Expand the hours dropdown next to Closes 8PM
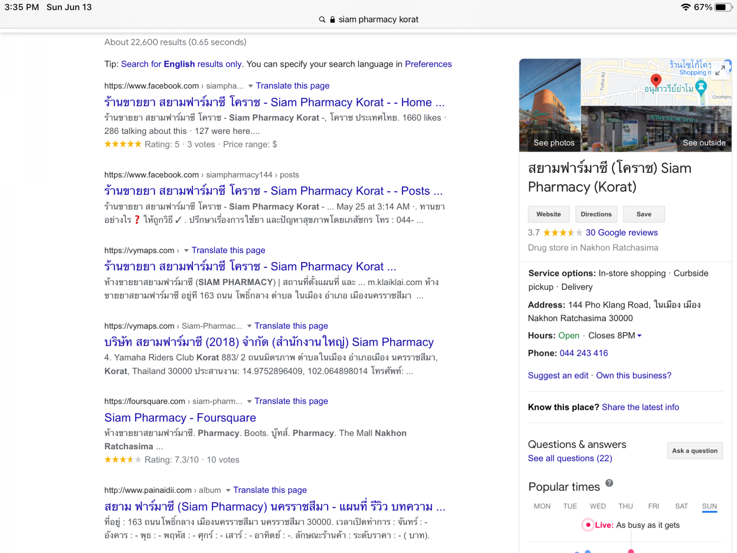The height and width of the screenshot is (553, 737). point(639,336)
